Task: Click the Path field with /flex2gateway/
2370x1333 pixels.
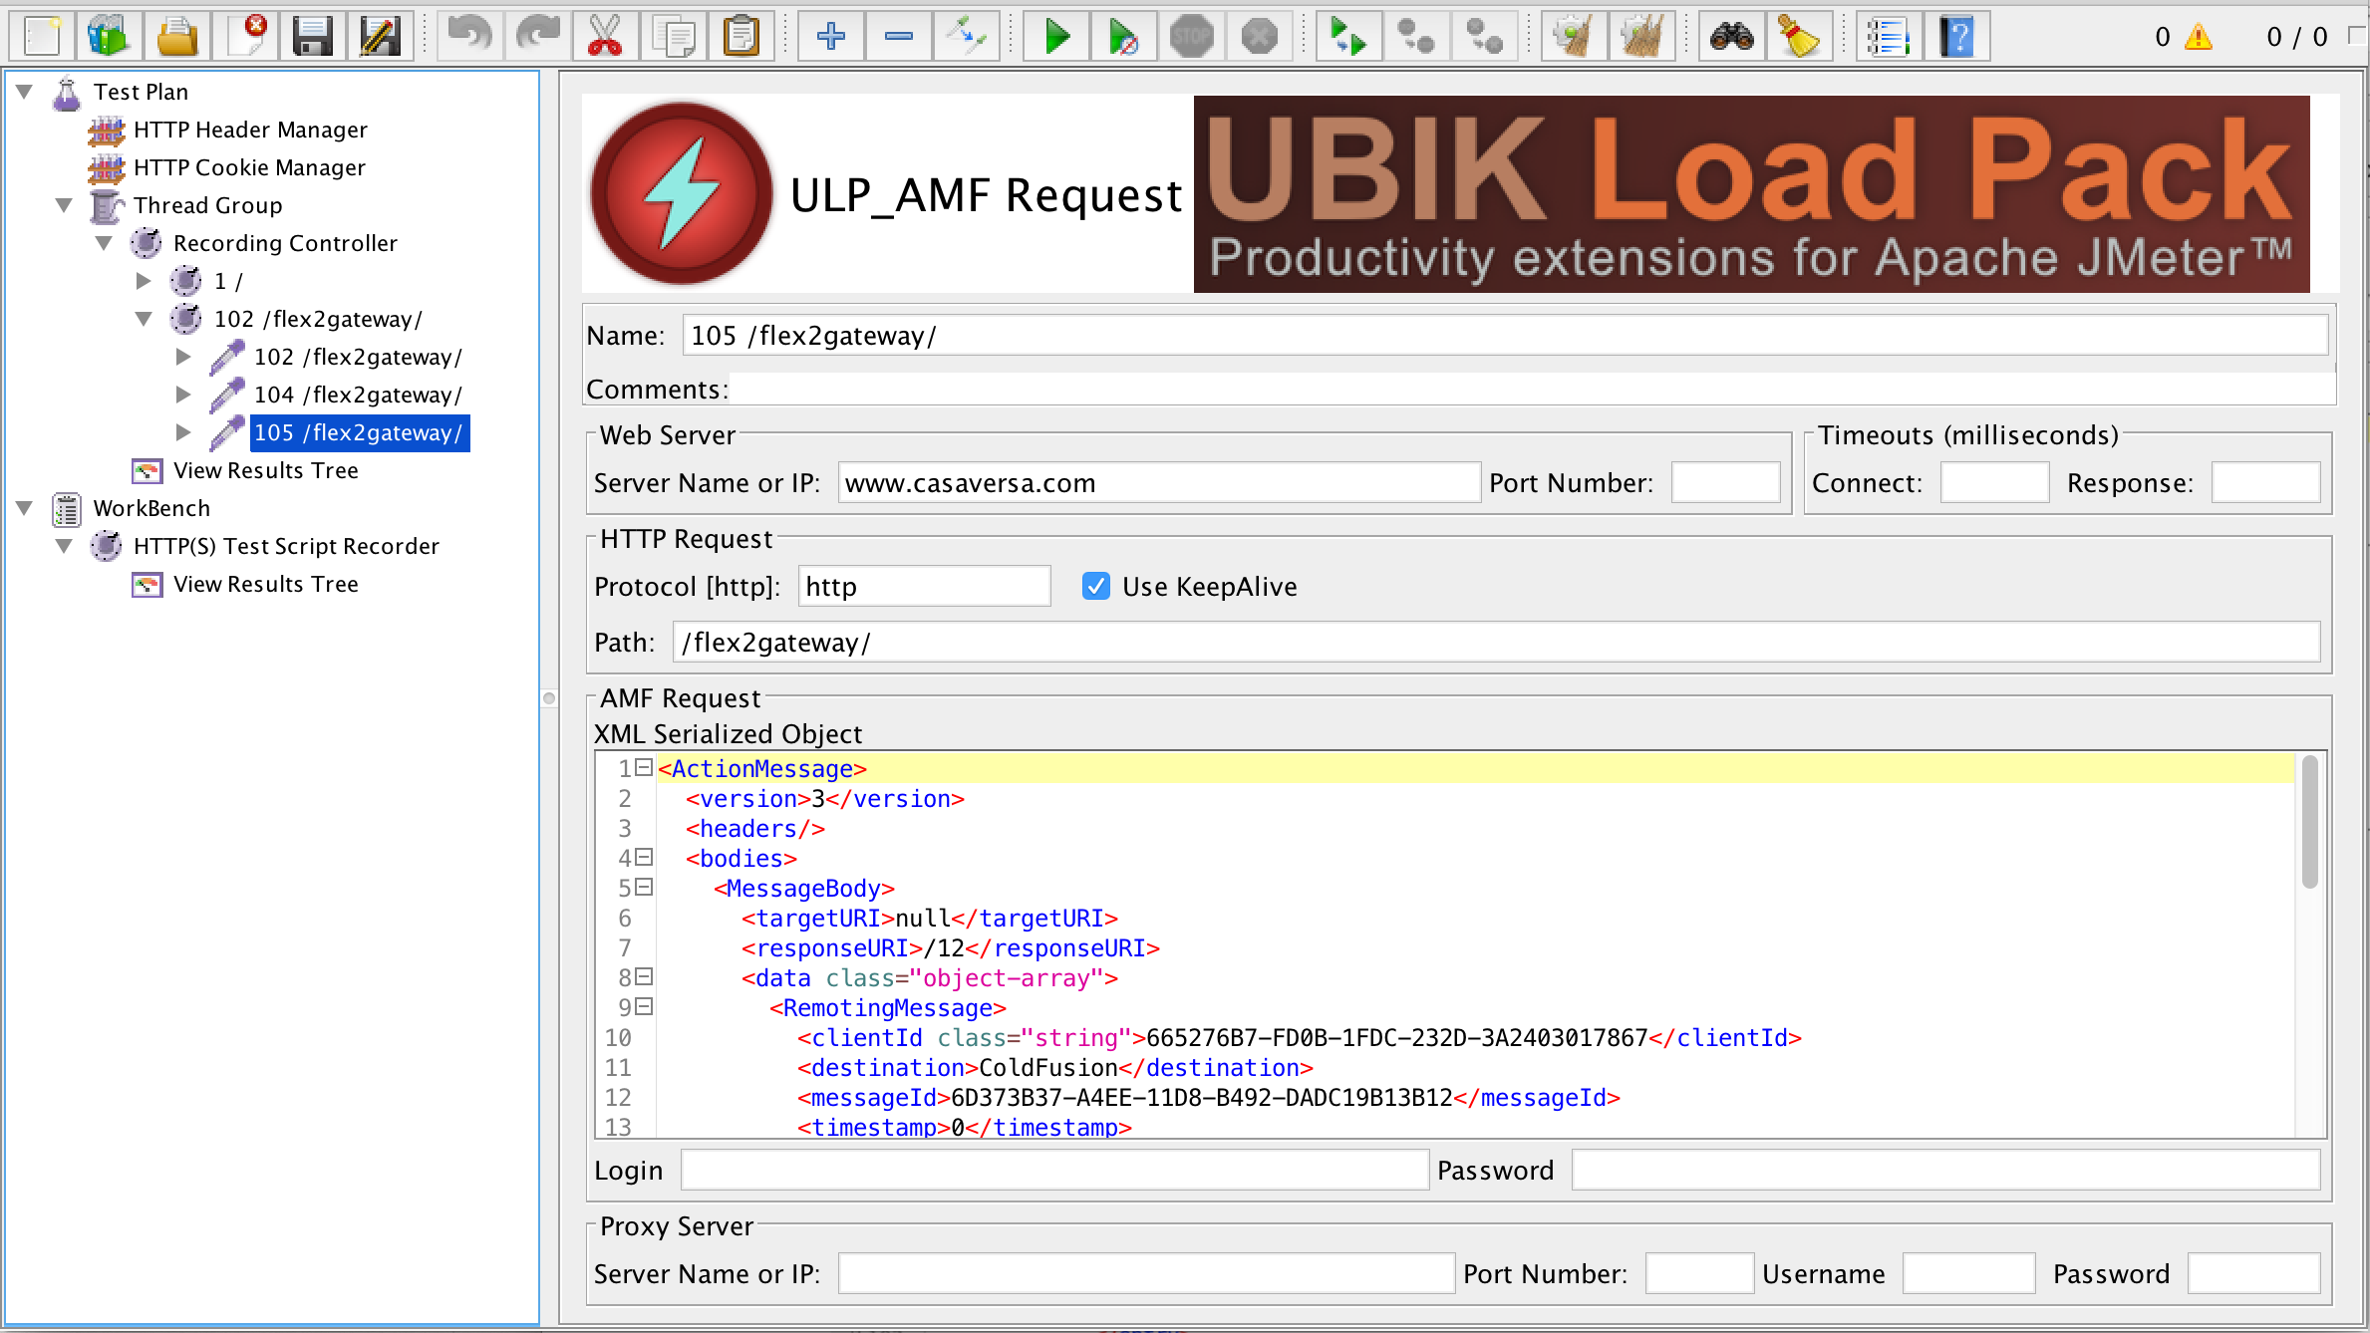Action: pyautogui.click(x=1497, y=643)
